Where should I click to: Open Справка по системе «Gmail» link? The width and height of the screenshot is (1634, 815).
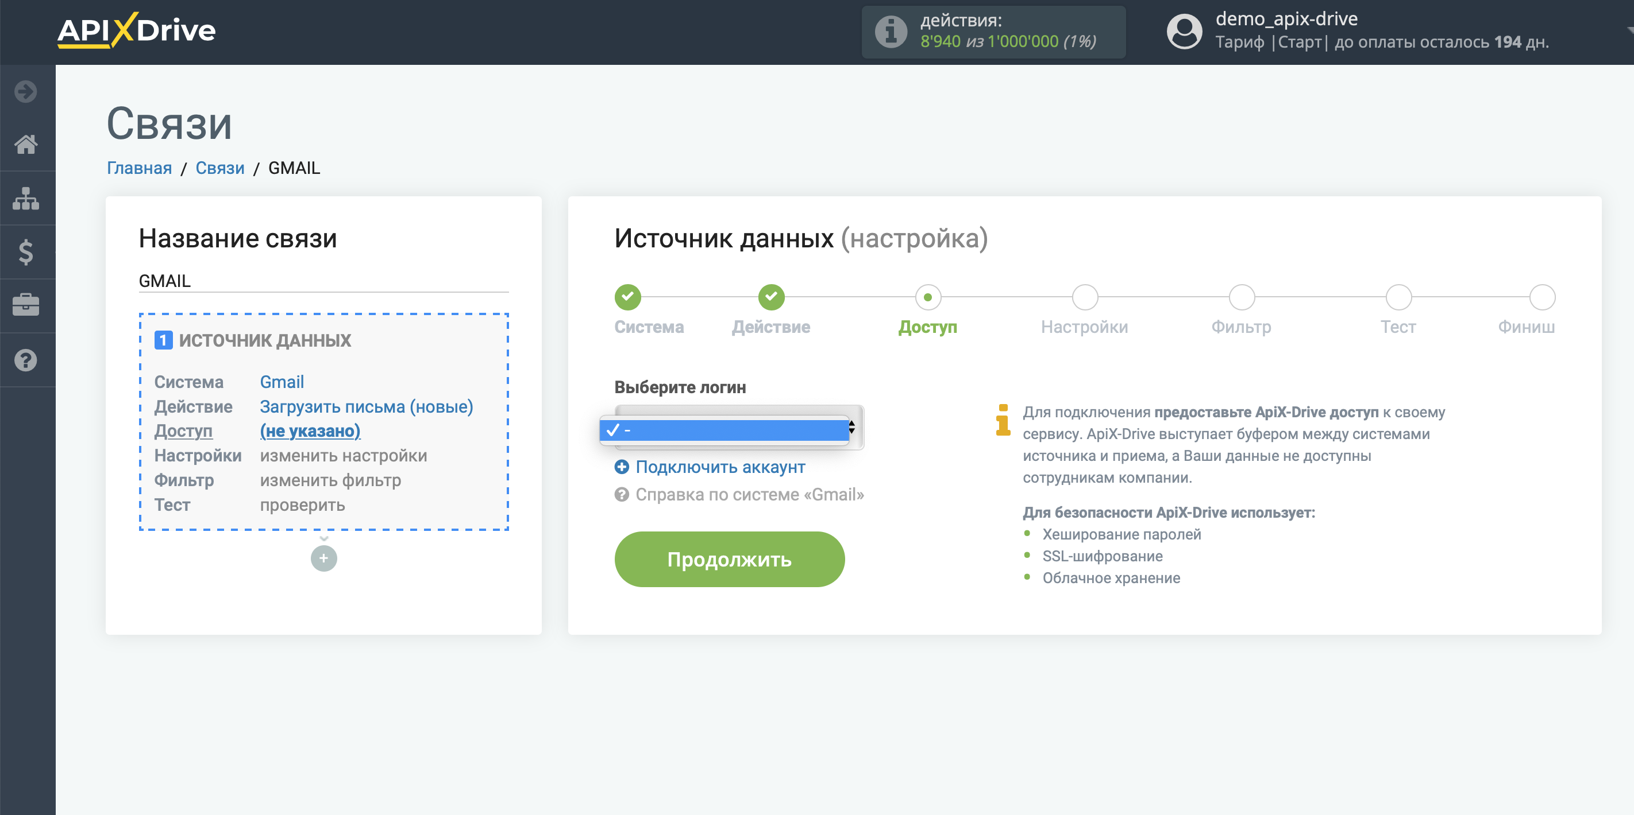pos(749,494)
